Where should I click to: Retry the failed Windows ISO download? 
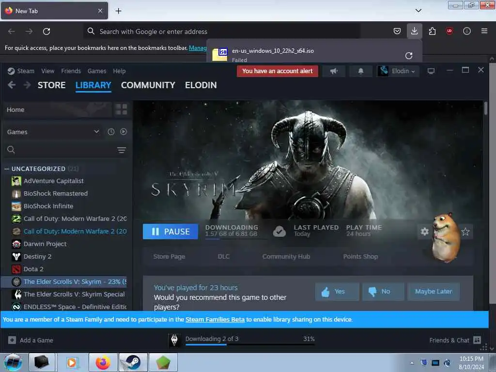coord(409,56)
